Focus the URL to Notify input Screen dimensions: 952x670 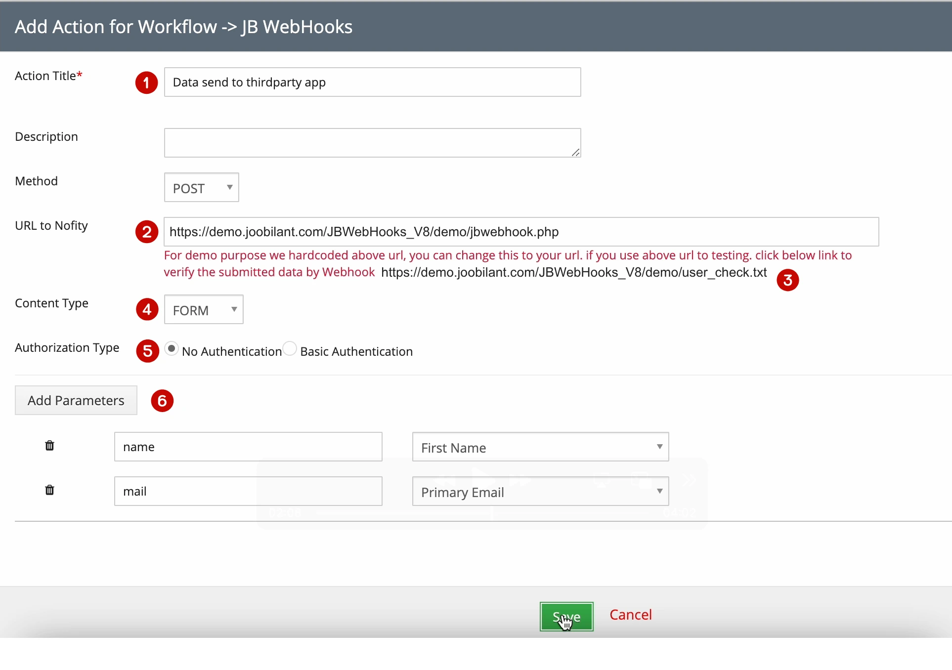[x=521, y=232]
